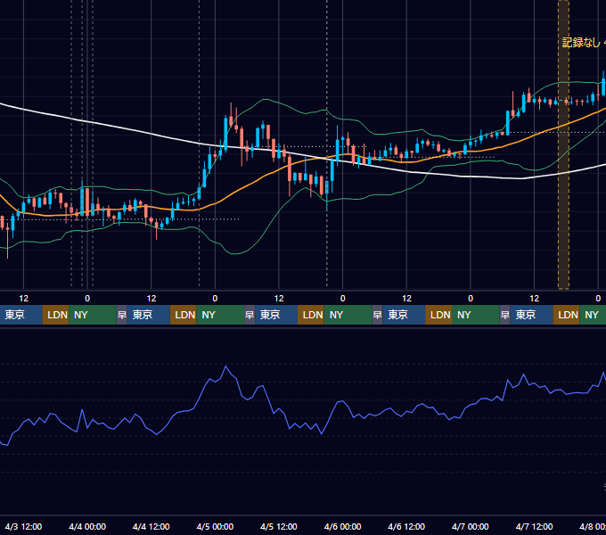Click the 早 block on 4/4
606x535 pixels.
click(122, 315)
